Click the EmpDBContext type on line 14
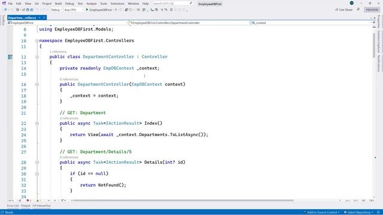The height and width of the screenshot is (215, 383). (x=118, y=68)
